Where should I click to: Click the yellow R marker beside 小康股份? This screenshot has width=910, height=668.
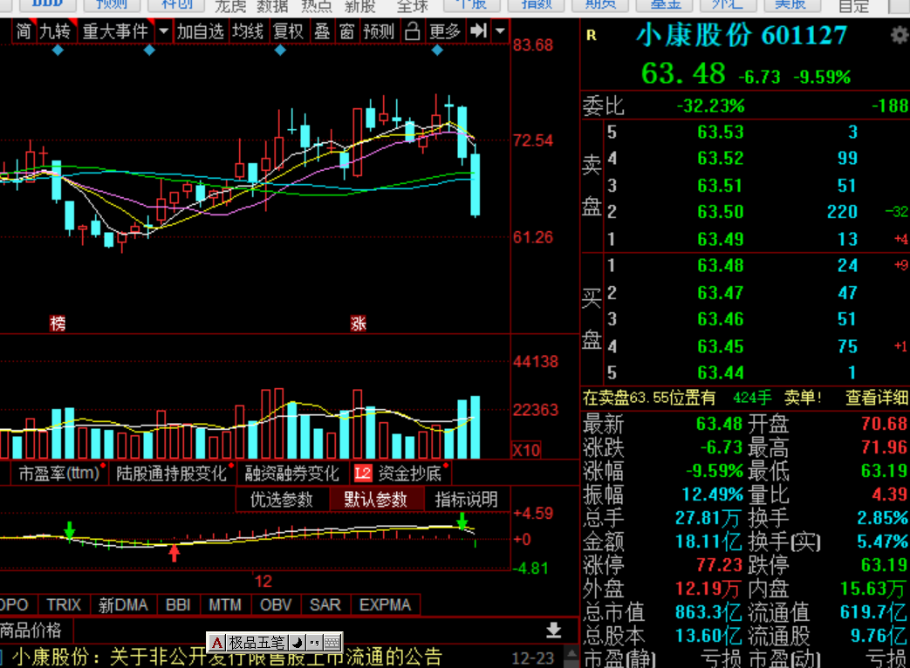click(592, 36)
